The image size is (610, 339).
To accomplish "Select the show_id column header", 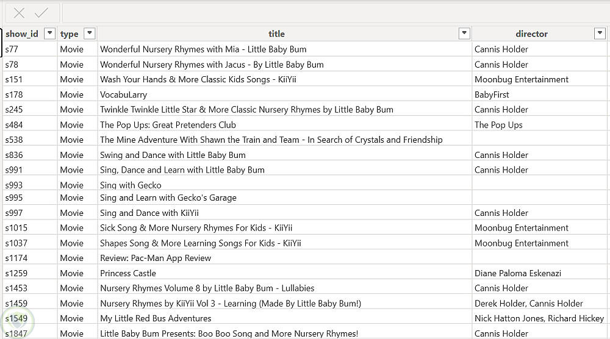I will coord(23,34).
